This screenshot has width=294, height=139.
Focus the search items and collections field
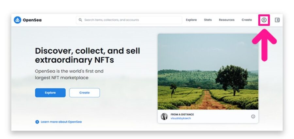[129, 20]
